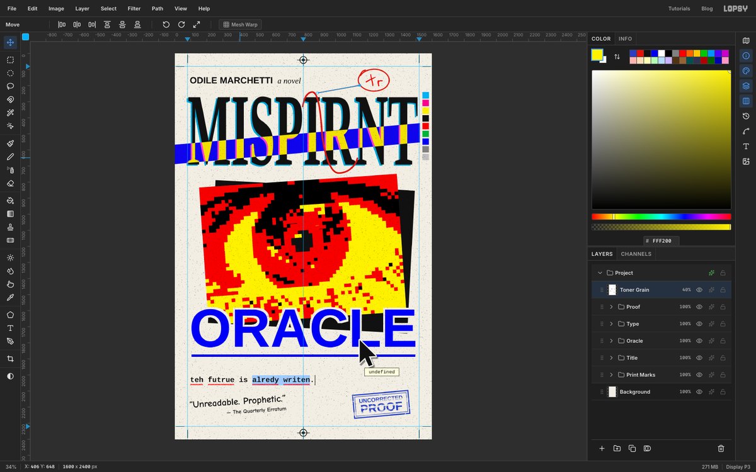
Task: Select the Eraser tool
Action: pyautogui.click(x=10, y=183)
